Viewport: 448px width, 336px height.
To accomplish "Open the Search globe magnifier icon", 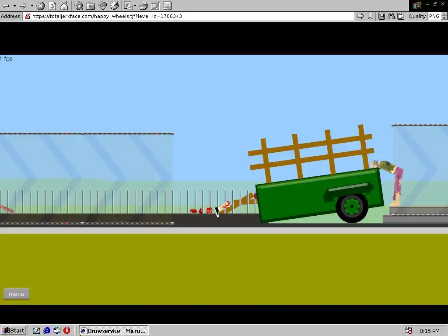I will click(x=79, y=6).
